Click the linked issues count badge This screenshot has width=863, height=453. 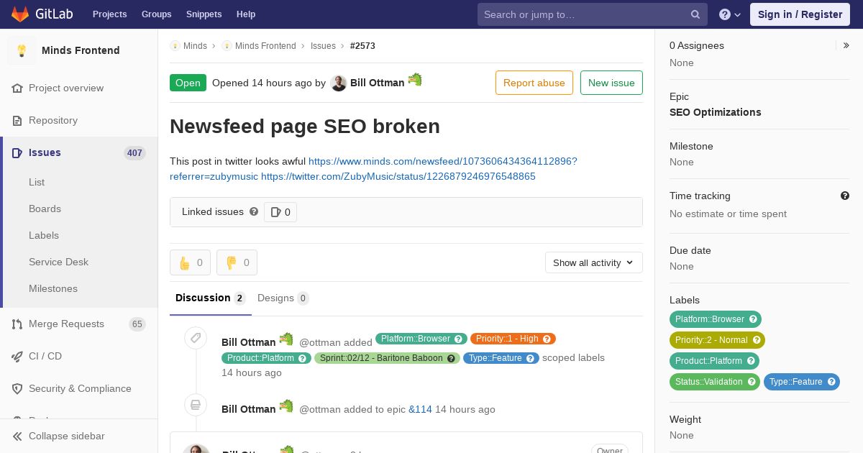coord(280,212)
